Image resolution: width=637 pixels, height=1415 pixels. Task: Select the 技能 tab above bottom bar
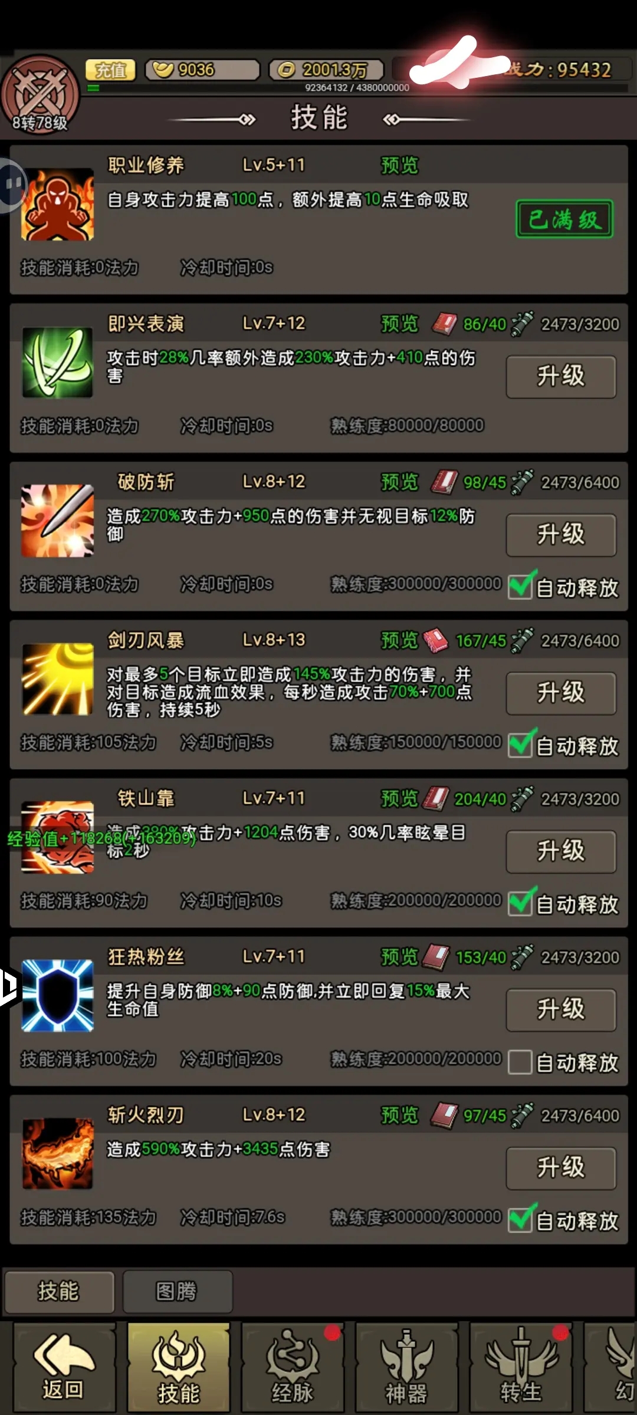pos(59,1292)
